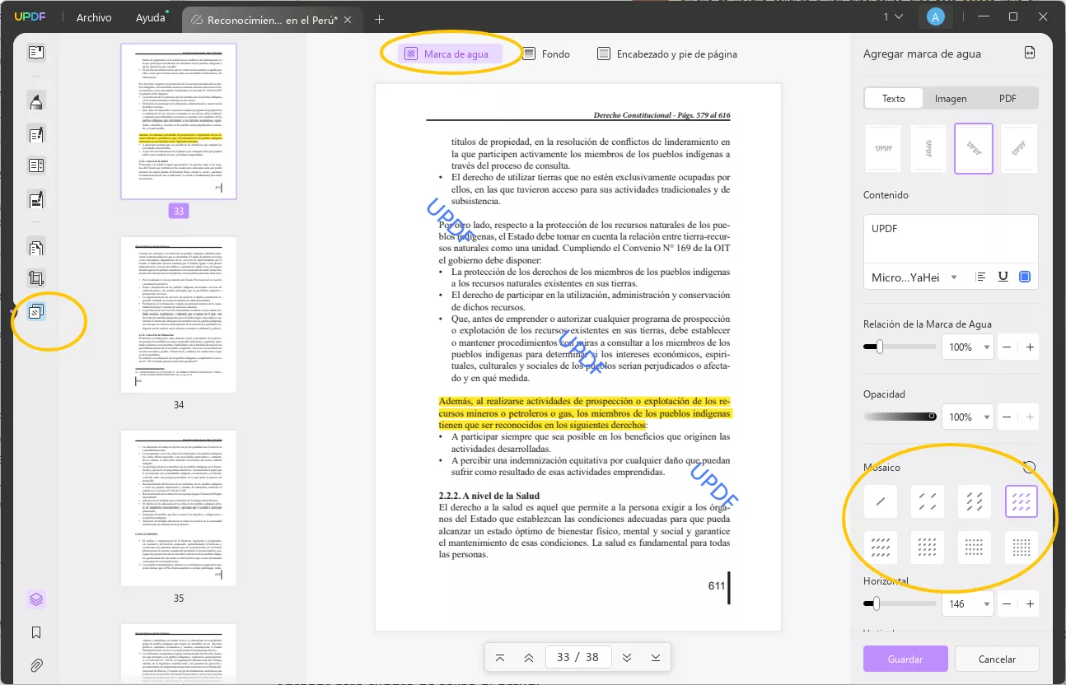Go to first page
Screen dimensions: 1066x685
click(x=500, y=657)
